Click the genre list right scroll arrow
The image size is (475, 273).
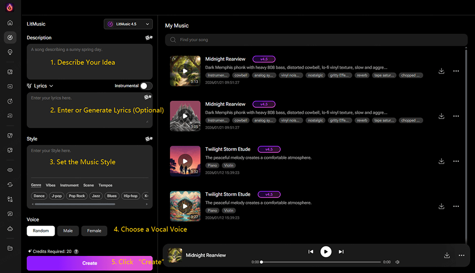point(147,204)
